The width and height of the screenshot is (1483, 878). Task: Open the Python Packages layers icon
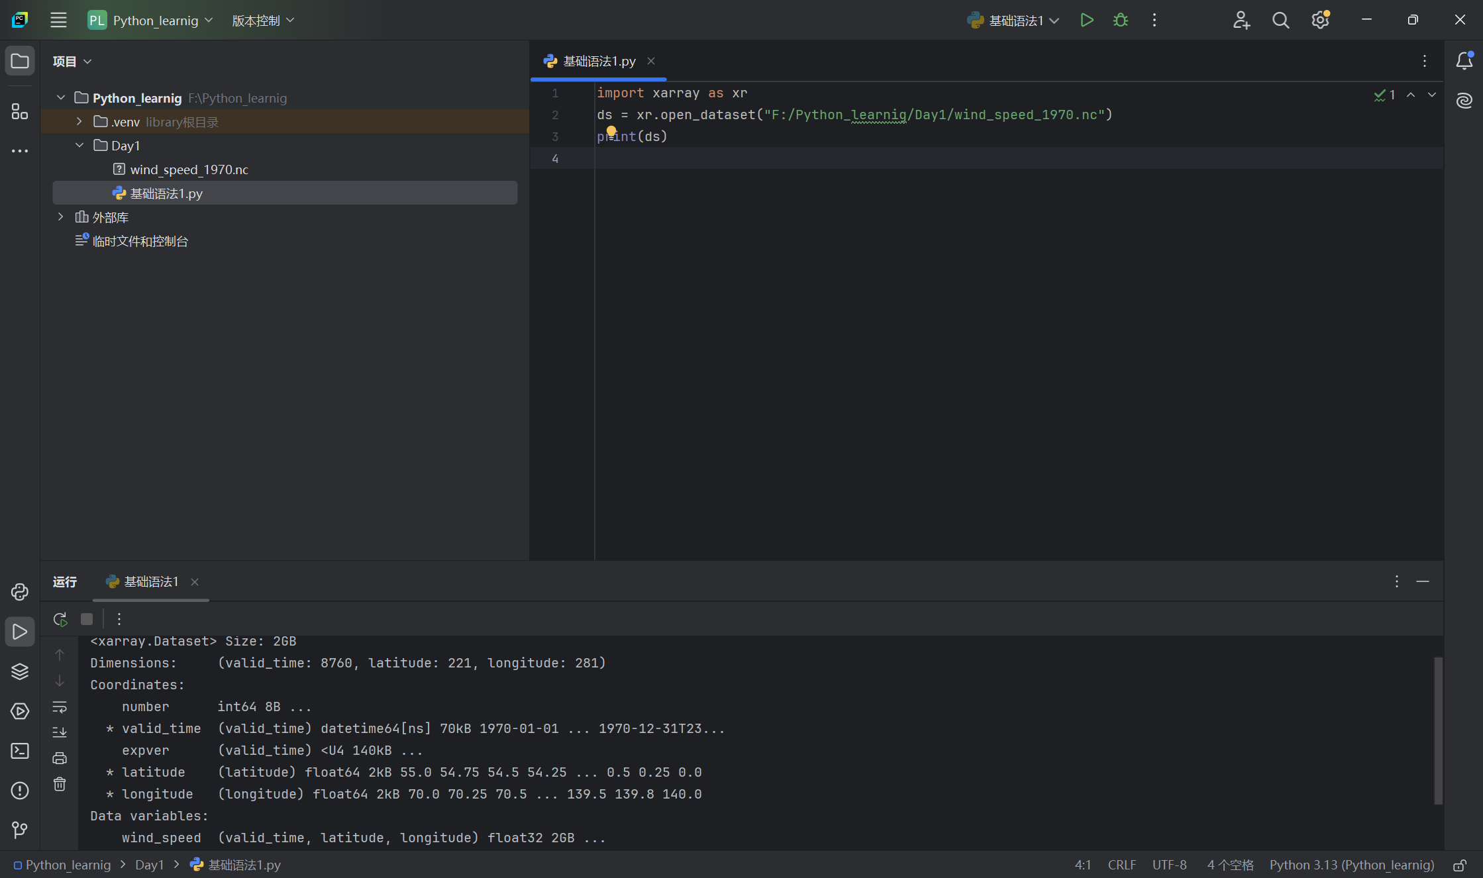point(20,671)
